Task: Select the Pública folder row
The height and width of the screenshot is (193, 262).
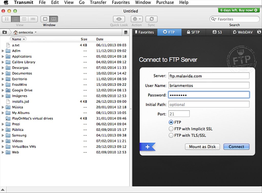Action: pos(65,130)
